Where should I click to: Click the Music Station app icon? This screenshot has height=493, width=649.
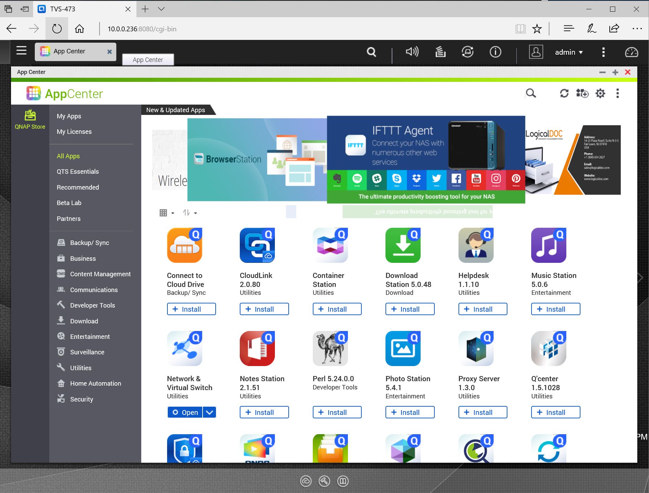pos(549,245)
